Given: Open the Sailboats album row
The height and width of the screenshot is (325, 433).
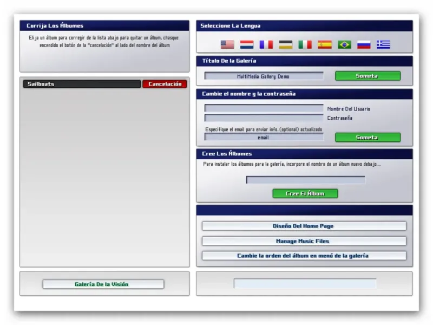Looking at the screenshot, I should pos(82,84).
